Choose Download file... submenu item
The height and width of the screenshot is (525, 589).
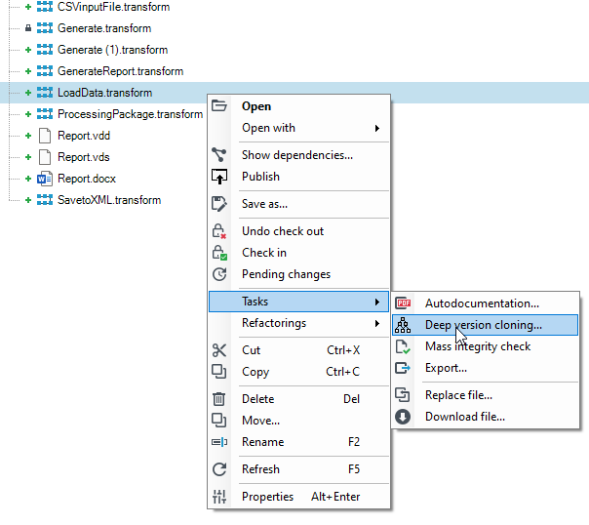(486, 417)
